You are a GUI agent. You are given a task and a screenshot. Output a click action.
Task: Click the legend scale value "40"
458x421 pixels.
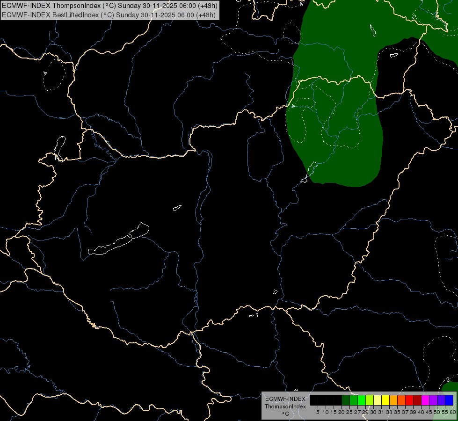[421, 412]
